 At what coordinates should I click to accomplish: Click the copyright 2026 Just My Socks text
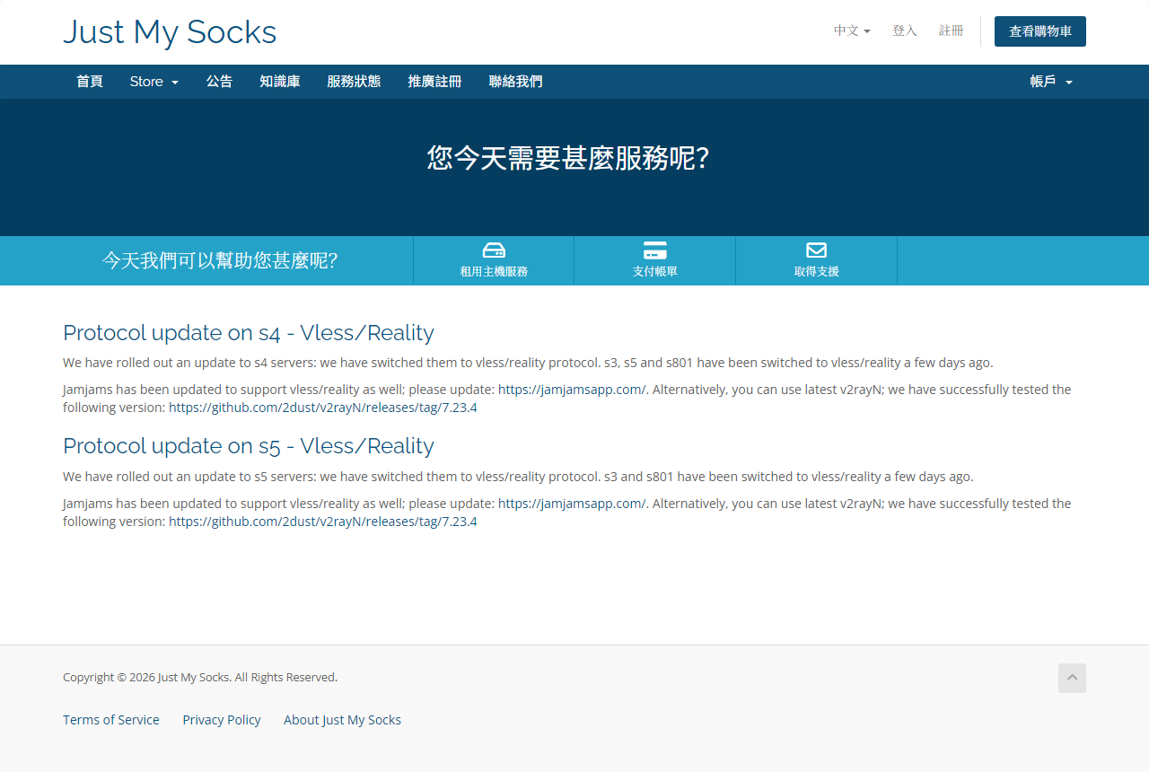(x=200, y=678)
